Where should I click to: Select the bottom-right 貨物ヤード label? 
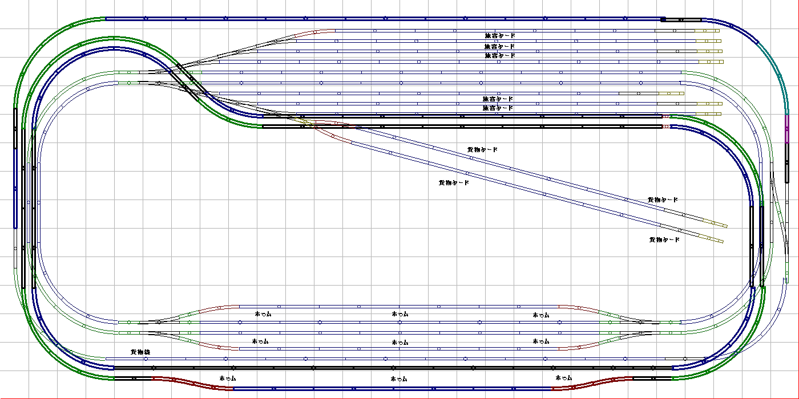point(664,239)
